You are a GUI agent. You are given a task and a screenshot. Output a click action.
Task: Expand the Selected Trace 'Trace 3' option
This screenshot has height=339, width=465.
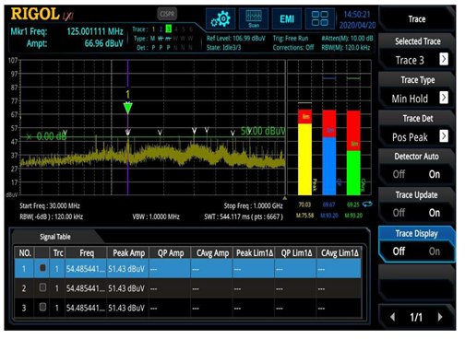point(416,60)
